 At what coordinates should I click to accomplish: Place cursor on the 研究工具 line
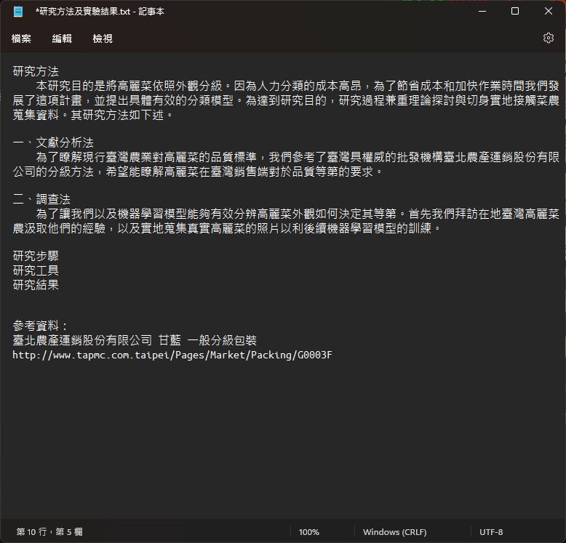[36, 270]
